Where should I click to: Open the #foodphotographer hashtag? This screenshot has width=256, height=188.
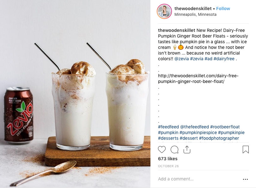point(219,138)
